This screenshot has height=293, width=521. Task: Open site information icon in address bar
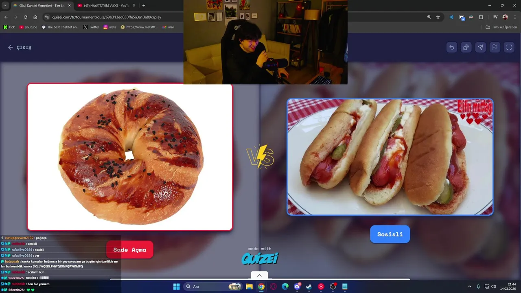pyautogui.click(x=47, y=17)
